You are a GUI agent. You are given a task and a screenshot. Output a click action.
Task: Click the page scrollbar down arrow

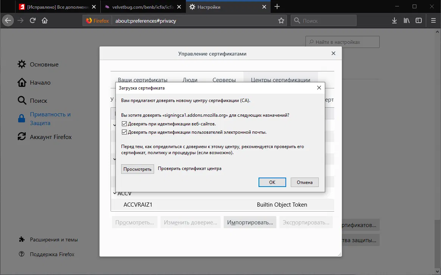click(x=437, y=271)
